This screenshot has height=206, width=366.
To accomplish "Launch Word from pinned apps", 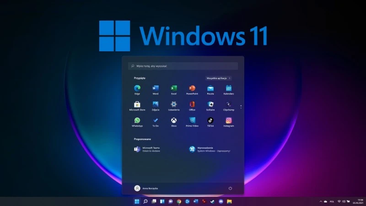I will click(x=156, y=90).
